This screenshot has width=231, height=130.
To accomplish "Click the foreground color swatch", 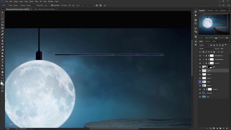I will click(1, 83).
